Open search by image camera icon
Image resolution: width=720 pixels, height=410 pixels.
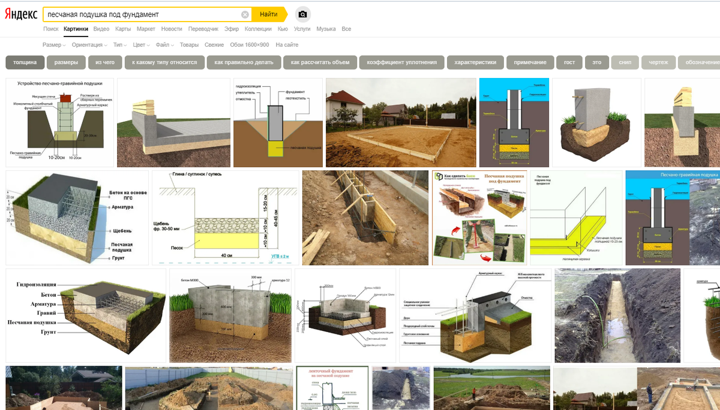pyautogui.click(x=303, y=14)
